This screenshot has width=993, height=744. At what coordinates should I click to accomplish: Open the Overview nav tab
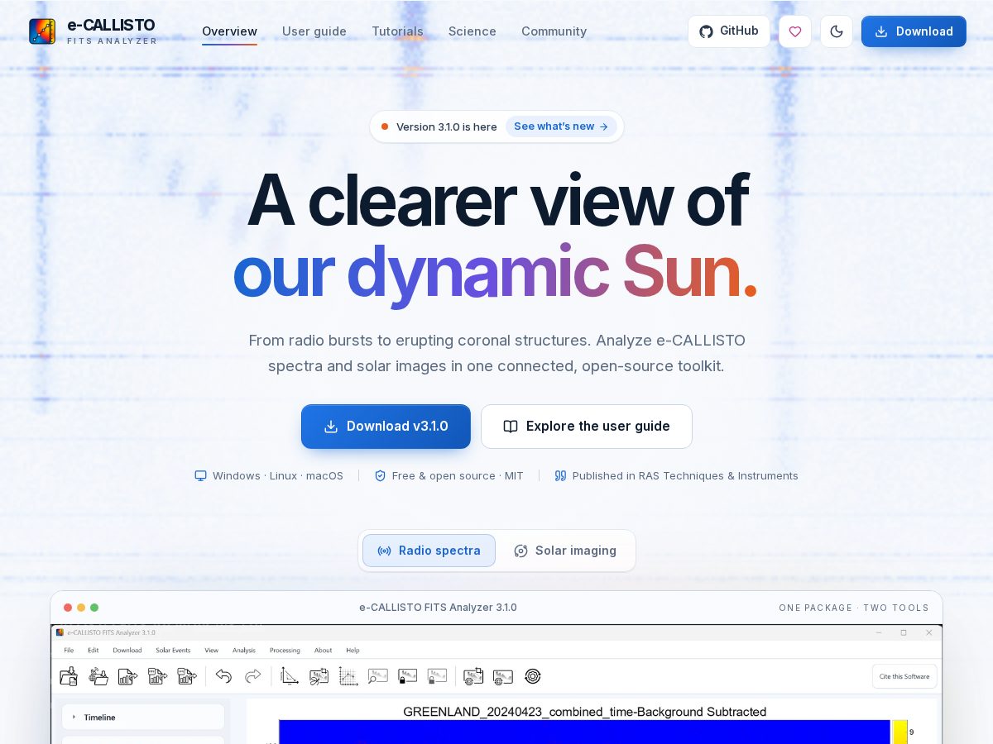coord(229,31)
